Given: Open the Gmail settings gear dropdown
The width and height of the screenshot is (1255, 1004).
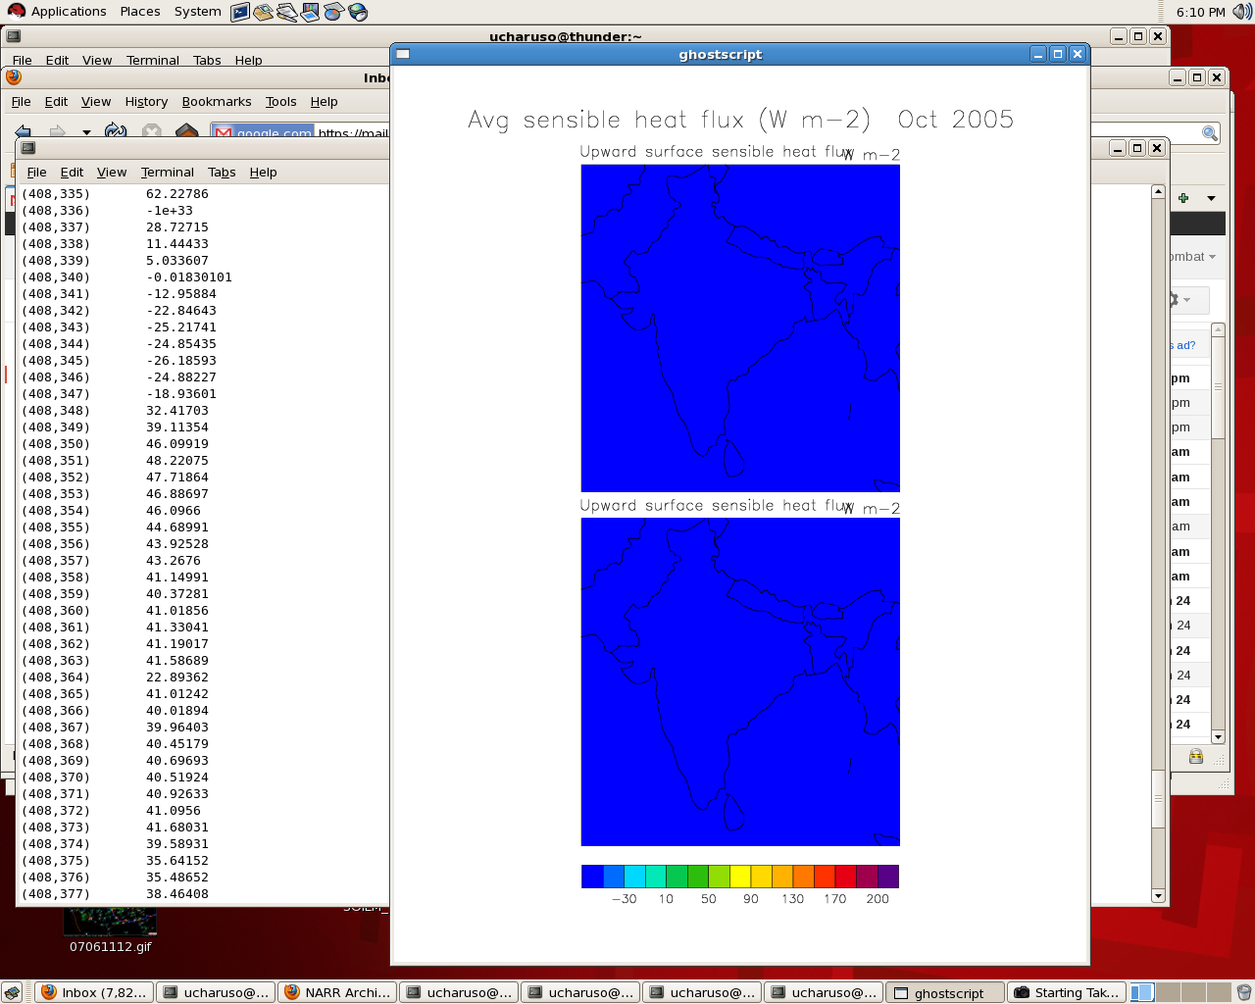Looking at the screenshot, I should pyautogui.click(x=1178, y=300).
